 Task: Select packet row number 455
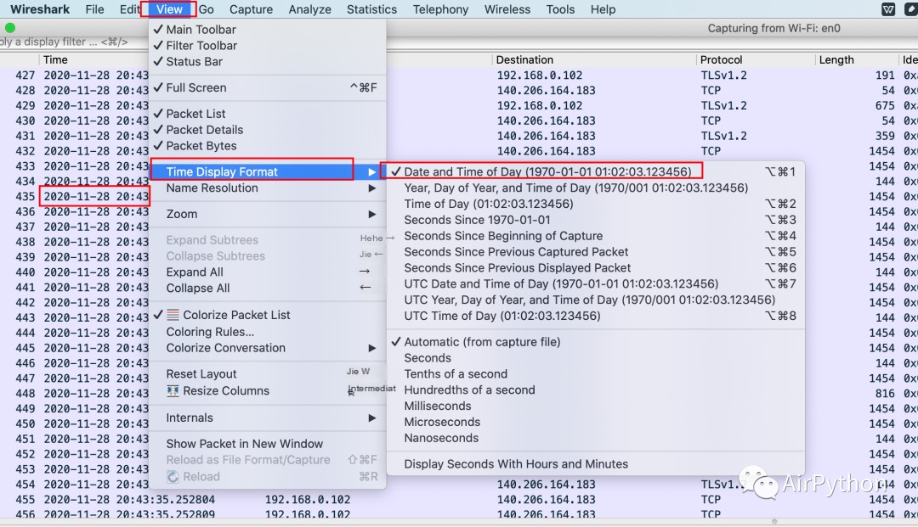point(459,500)
